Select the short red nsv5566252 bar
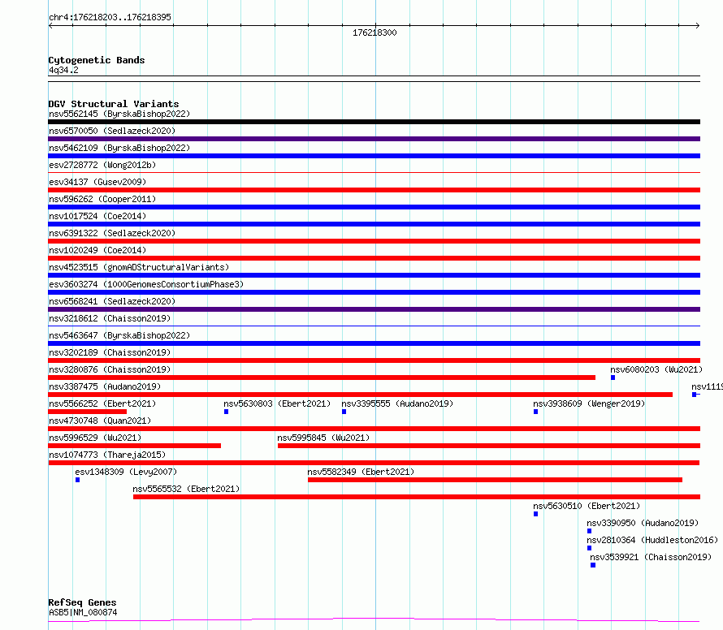This screenshot has width=723, height=630. coord(87,412)
